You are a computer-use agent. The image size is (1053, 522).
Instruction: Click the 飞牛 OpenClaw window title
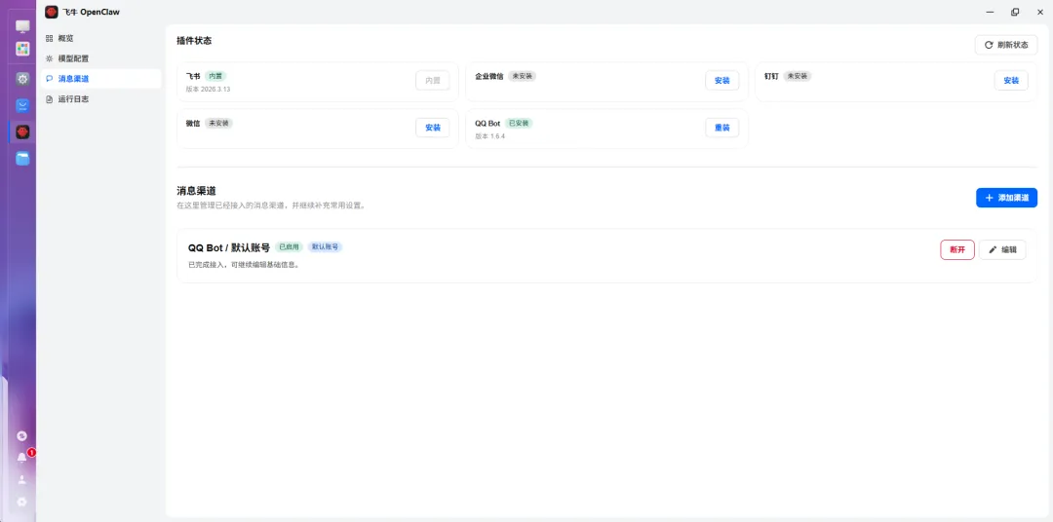(x=92, y=12)
